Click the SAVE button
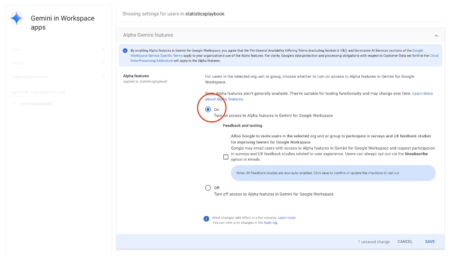453x256 pixels. click(430, 241)
